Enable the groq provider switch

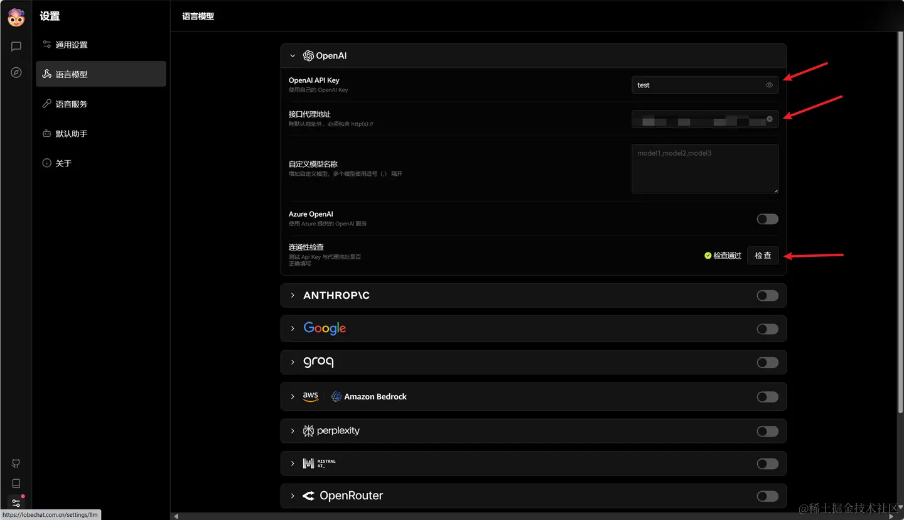[767, 362]
